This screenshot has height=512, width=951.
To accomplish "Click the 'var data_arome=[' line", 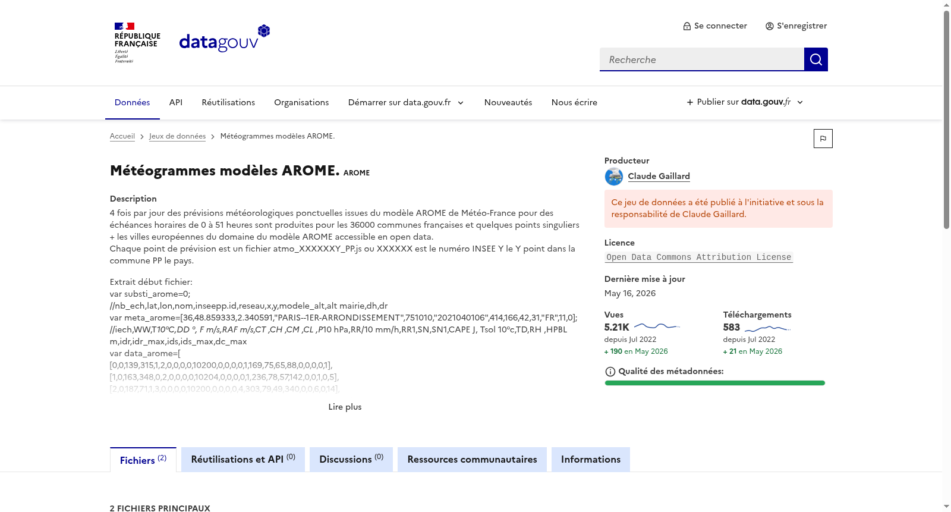I will [145, 353].
